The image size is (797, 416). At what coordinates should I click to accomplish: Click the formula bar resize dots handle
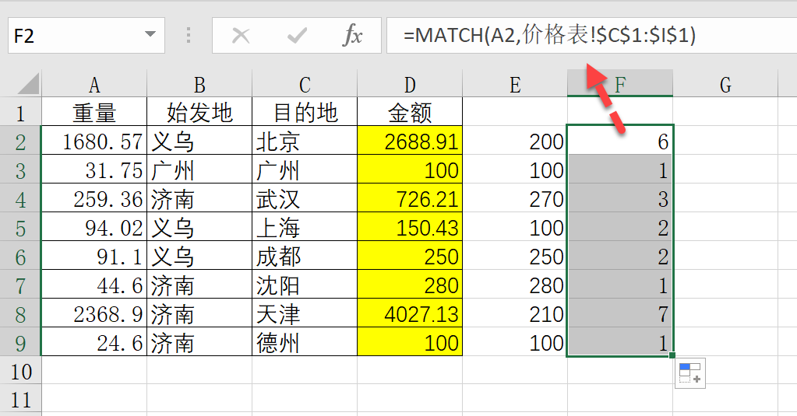189,36
